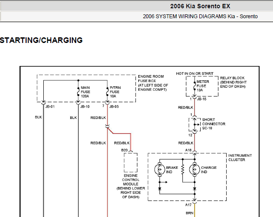Click the B20 pin label

click(x=124, y=150)
